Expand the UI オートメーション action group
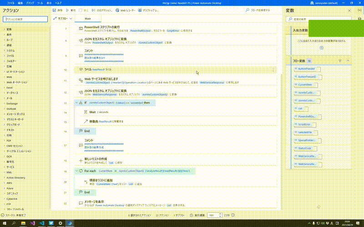 tap(4, 72)
